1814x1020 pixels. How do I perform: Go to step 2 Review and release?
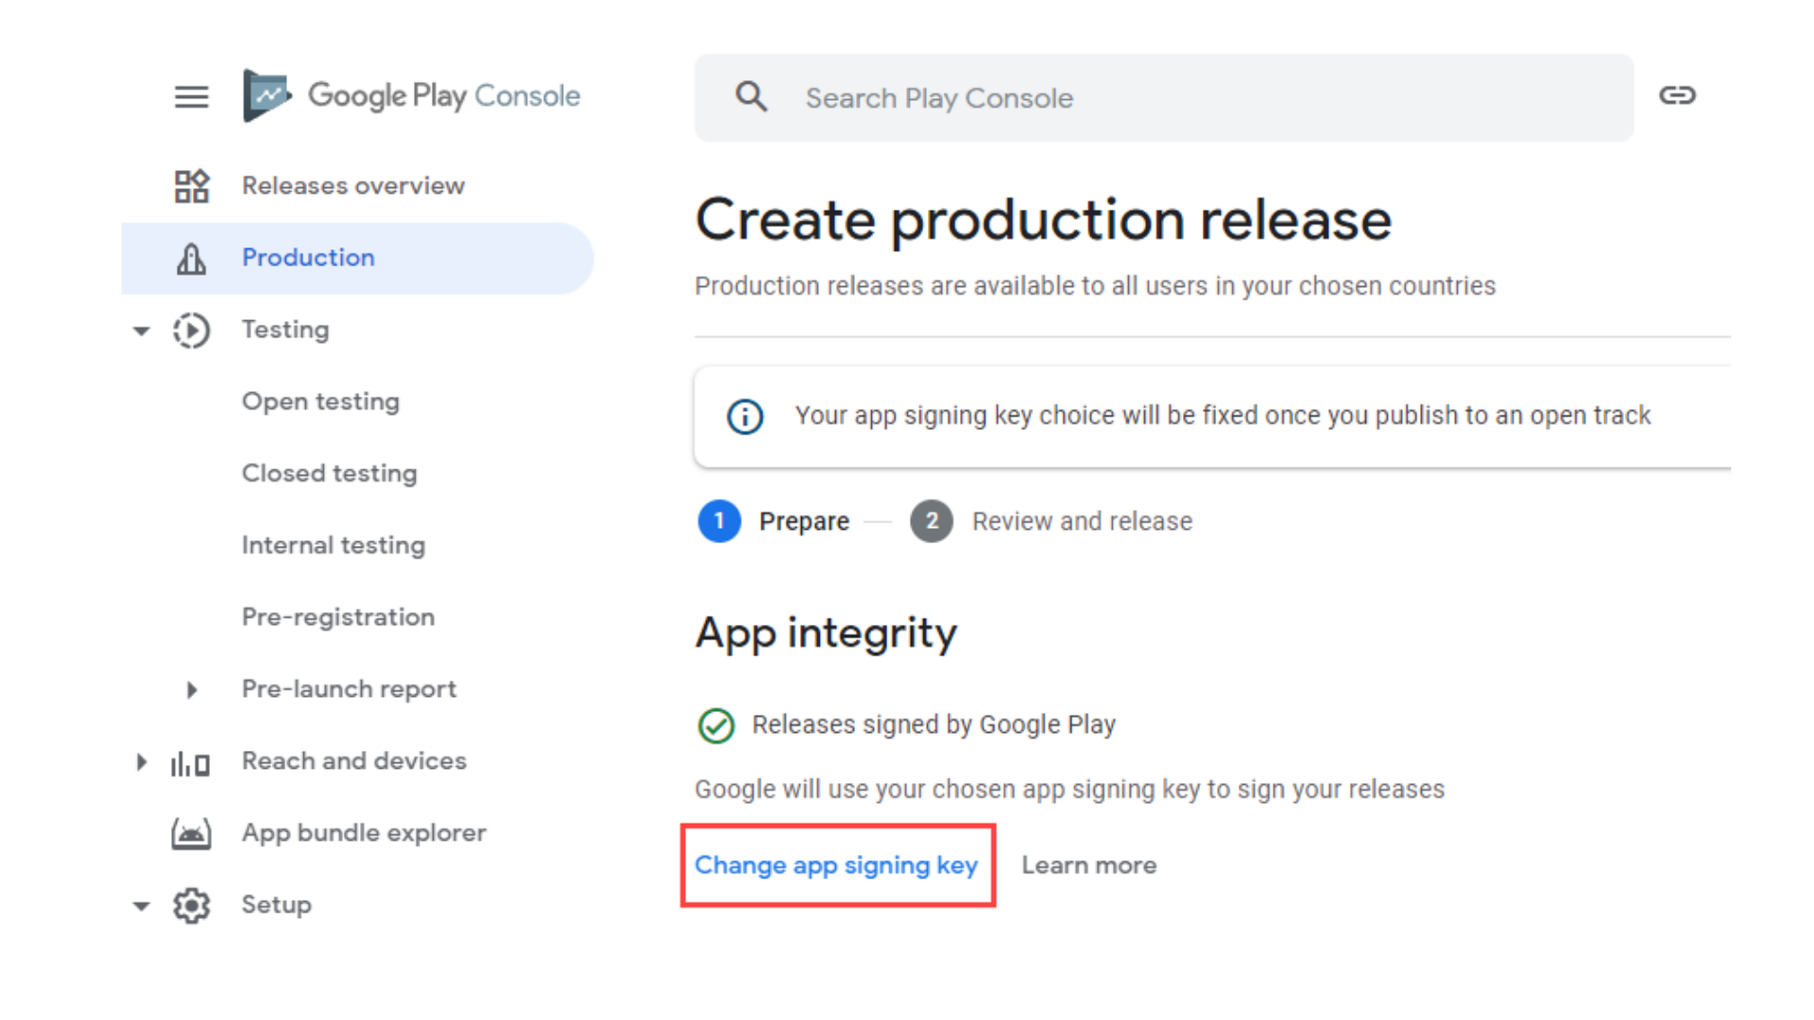[1081, 521]
